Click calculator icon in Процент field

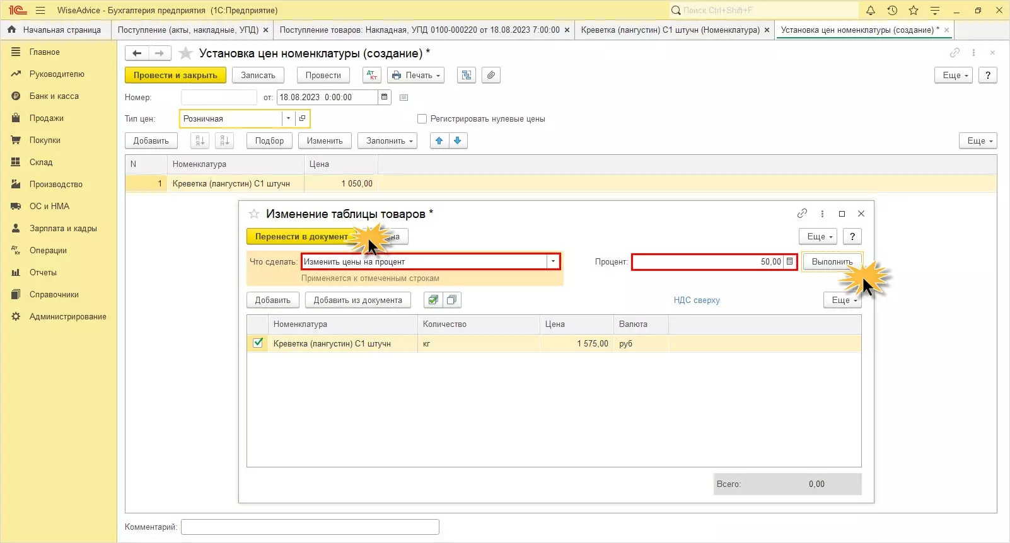pos(789,261)
